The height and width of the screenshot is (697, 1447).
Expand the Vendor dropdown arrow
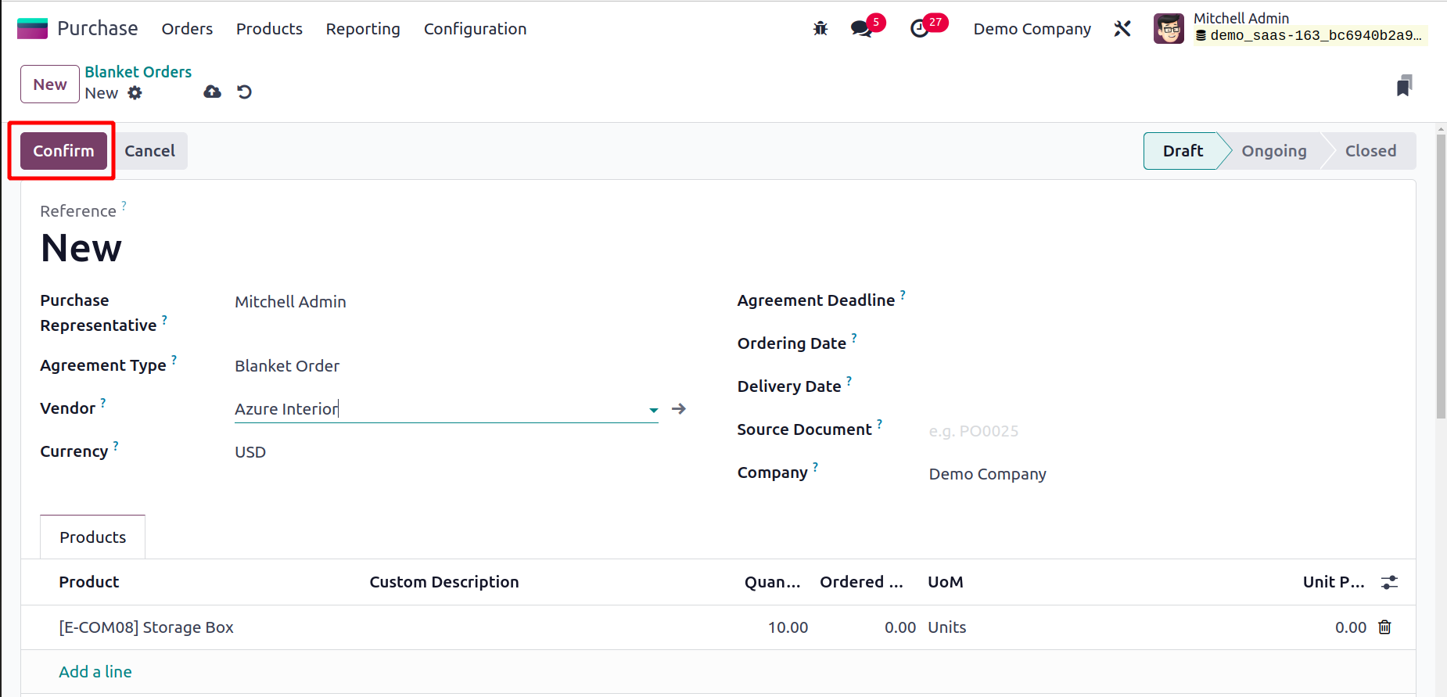[653, 410]
